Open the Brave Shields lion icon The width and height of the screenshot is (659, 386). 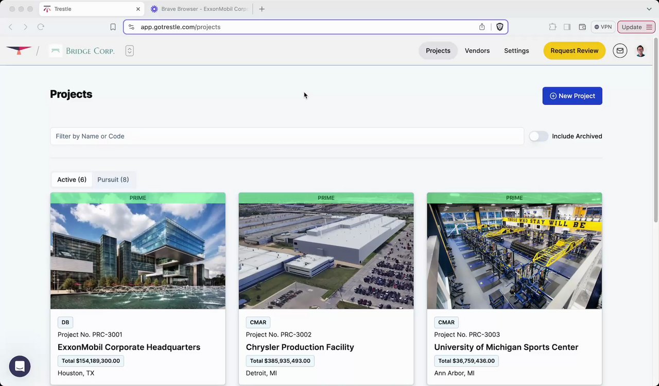[x=499, y=27]
